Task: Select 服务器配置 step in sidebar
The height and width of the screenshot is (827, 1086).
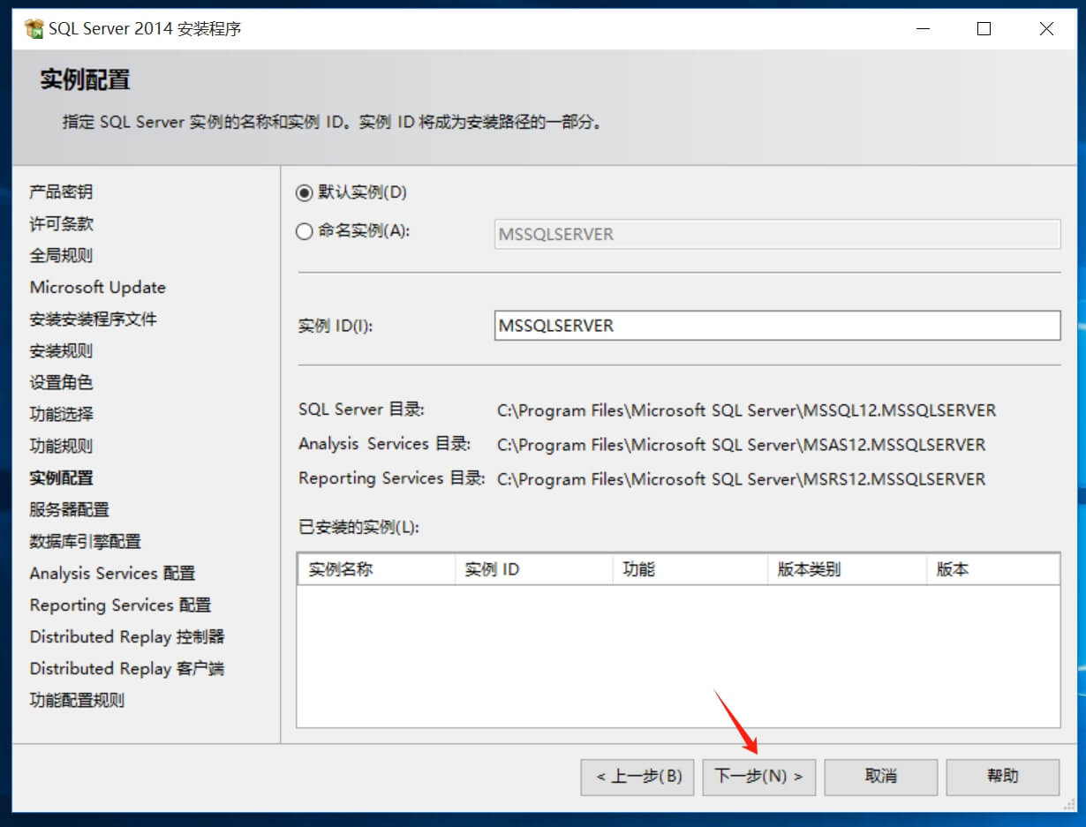Action: coord(69,509)
